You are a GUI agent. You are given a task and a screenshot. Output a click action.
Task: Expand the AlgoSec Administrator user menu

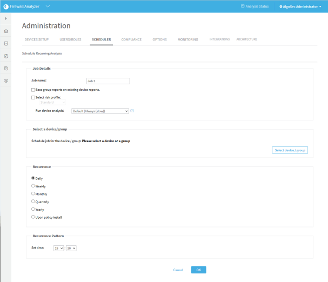pos(300,6)
